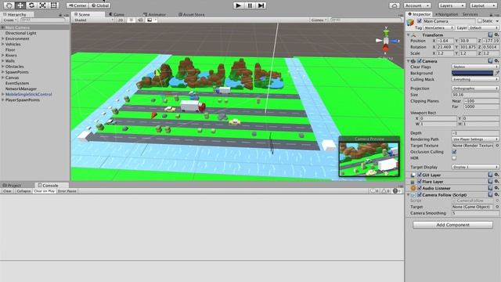Image resolution: width=501 pixels, height=282 pixels.
Task: Enable the HDR checkbox
Action: point(454,158)
